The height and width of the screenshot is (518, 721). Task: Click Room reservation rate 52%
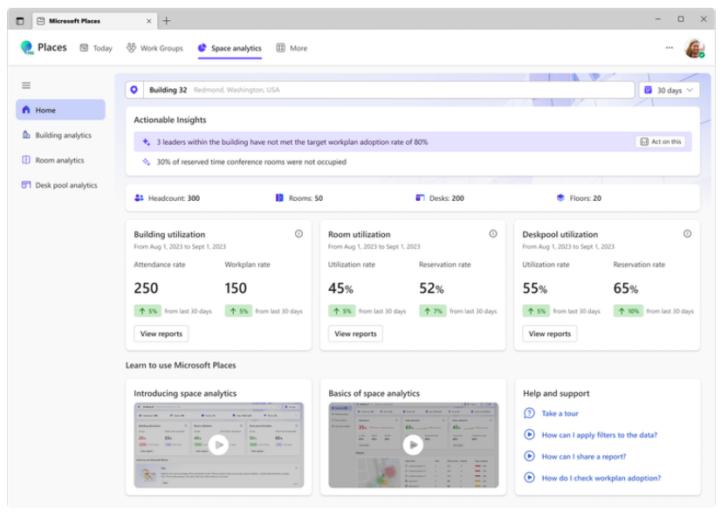(x=431, y=288)
